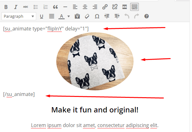Screen dimensions: 192x132
Task: Apply strikethrough to text
Action: pyautogui.click(x=26, y=7)
